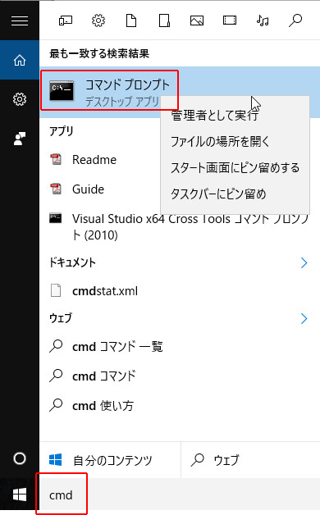Filter results by music icon
The image size is (320, 515).
(x=263, y=21)
